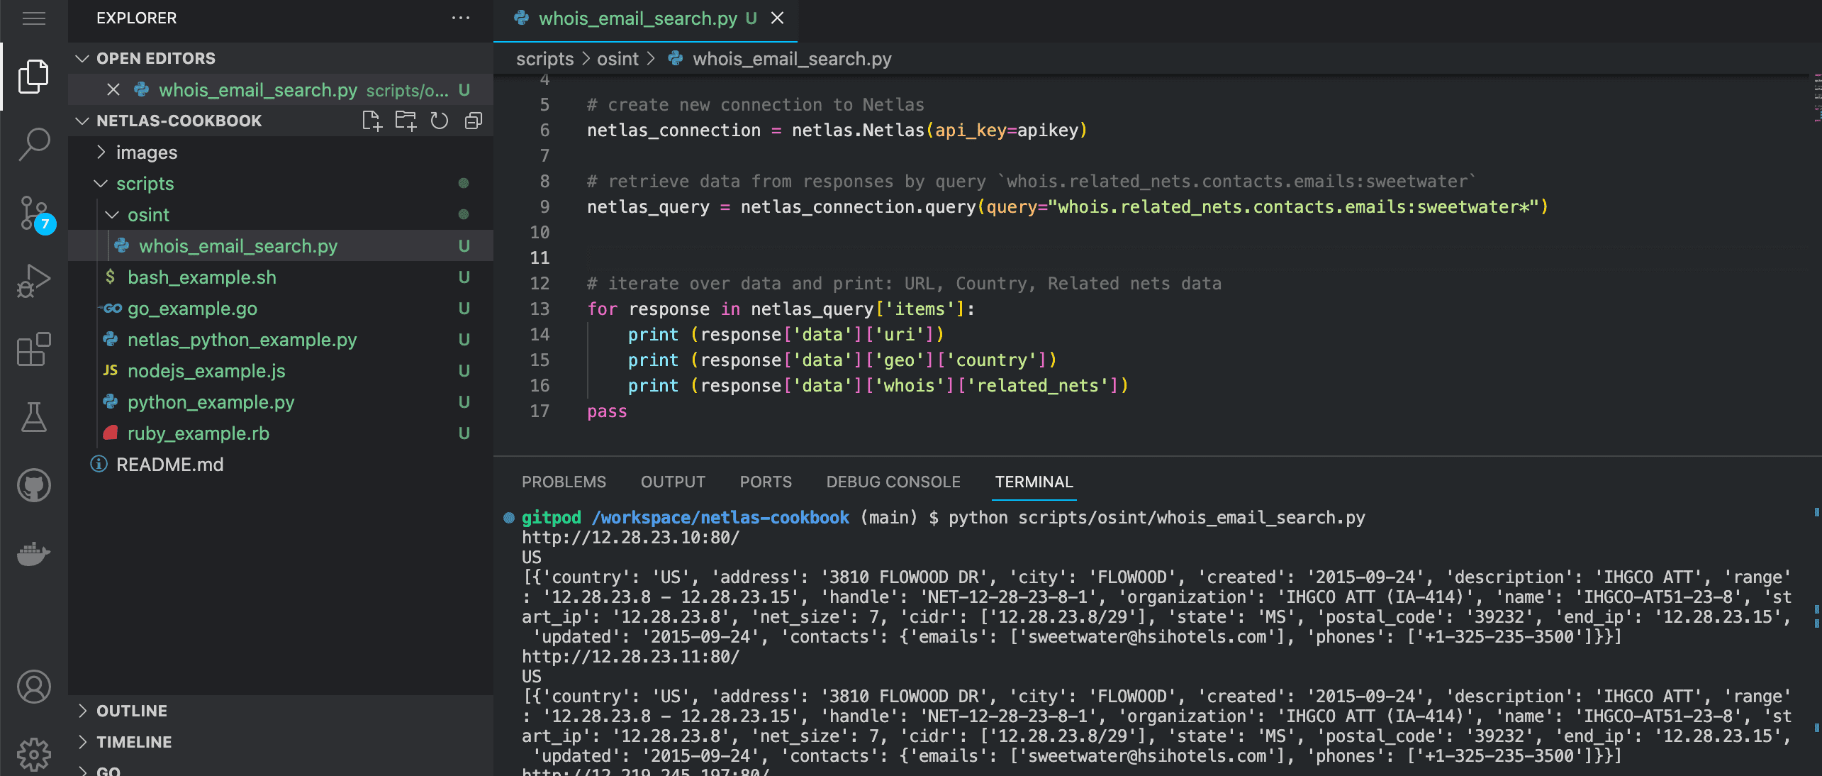
Task: Open the Testing flask view
Action: pos(34,417)
